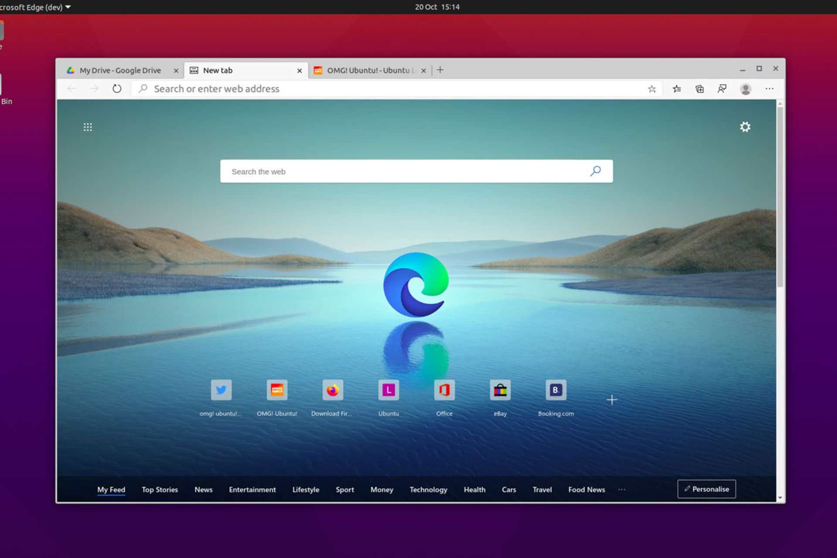Click the Refresh page icon

point(117,89)
